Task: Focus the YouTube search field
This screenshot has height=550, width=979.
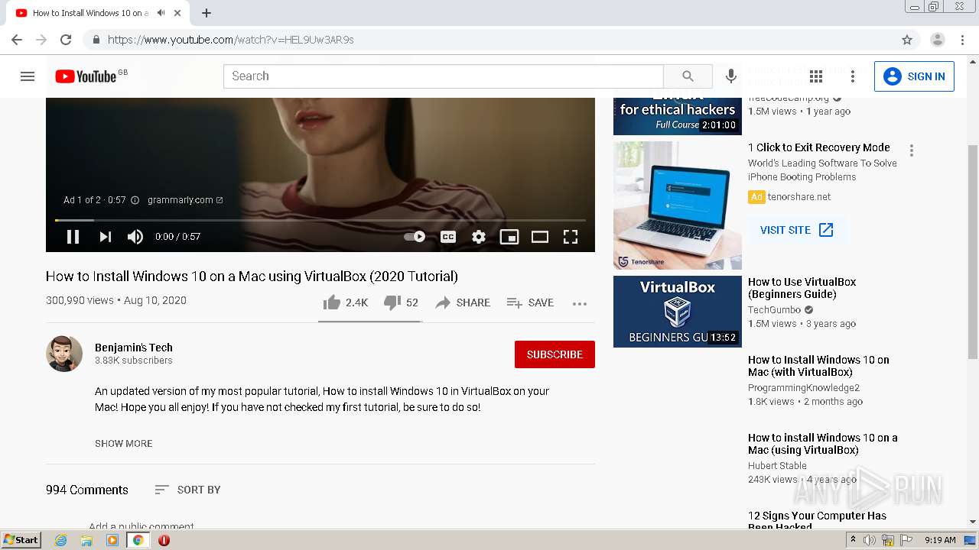Action: tap(444, 76)
